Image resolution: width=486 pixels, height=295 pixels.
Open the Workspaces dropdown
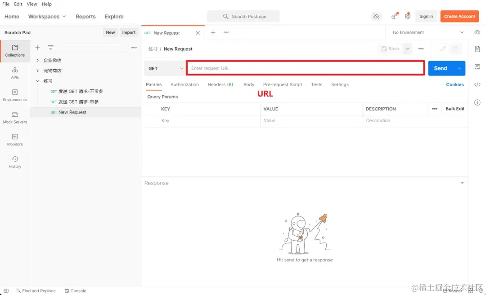coord(47,16)
